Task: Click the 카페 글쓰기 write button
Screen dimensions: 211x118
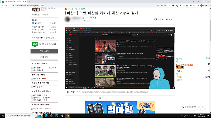Action: (44, 51)
